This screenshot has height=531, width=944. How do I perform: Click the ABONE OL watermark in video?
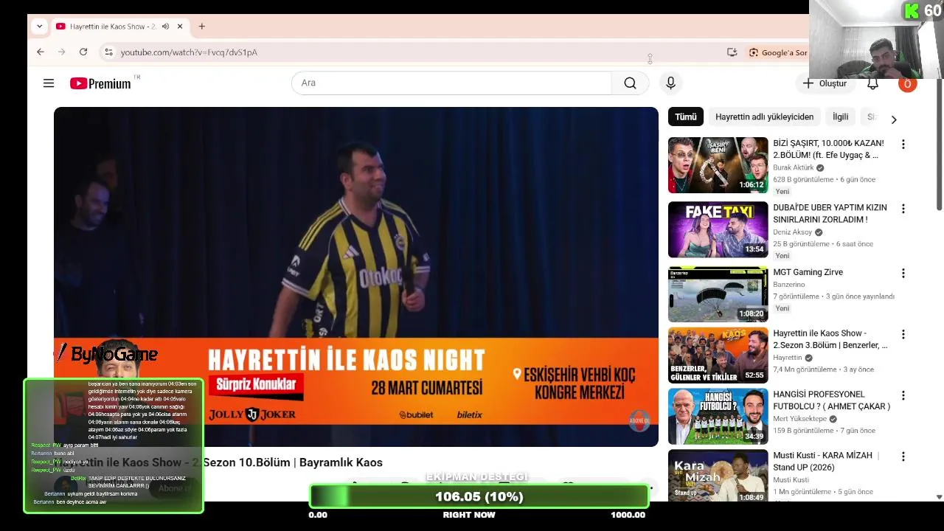(x=639, y=421)
